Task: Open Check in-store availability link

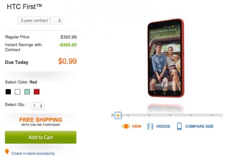Action: tap(33, 153)
